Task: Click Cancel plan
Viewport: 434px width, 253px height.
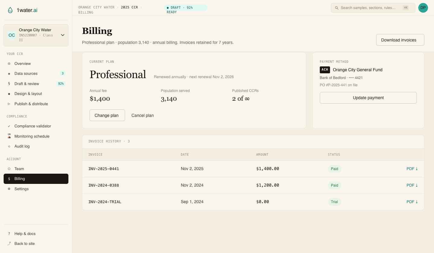Action: (142, 115)
